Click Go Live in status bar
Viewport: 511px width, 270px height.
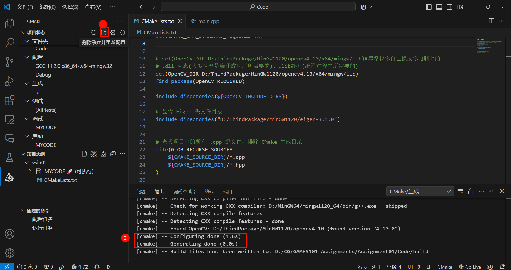point(470,267)
